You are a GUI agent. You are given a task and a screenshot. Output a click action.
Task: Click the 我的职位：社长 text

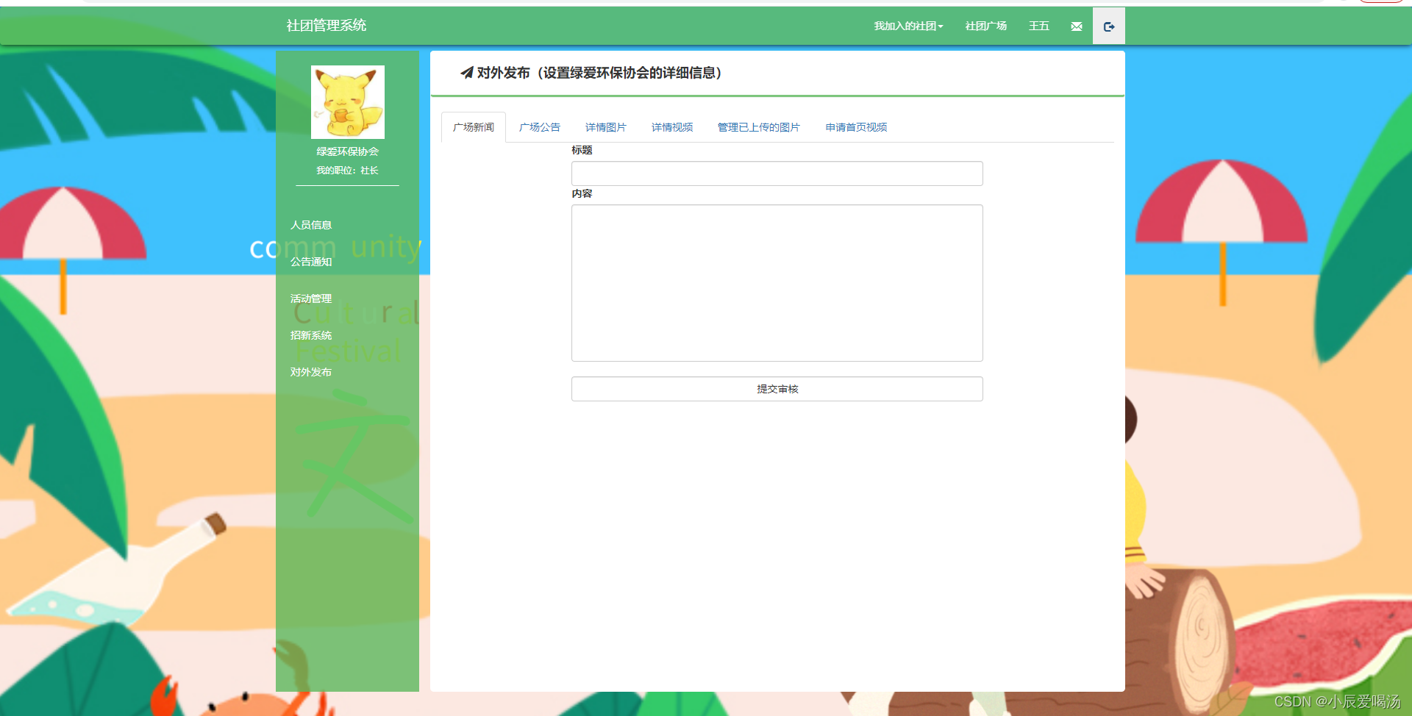click(348, 171)
